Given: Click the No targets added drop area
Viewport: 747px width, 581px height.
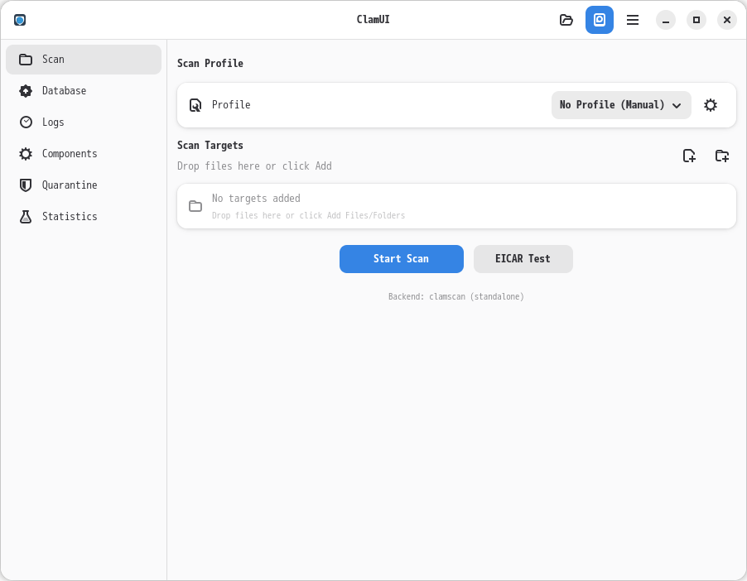Looking at the screenshot, I should point(456,206).
